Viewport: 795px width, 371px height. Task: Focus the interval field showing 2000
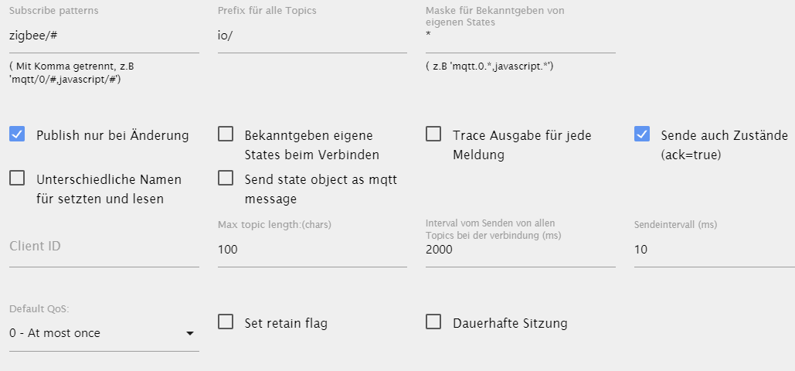tap(521, 250)
